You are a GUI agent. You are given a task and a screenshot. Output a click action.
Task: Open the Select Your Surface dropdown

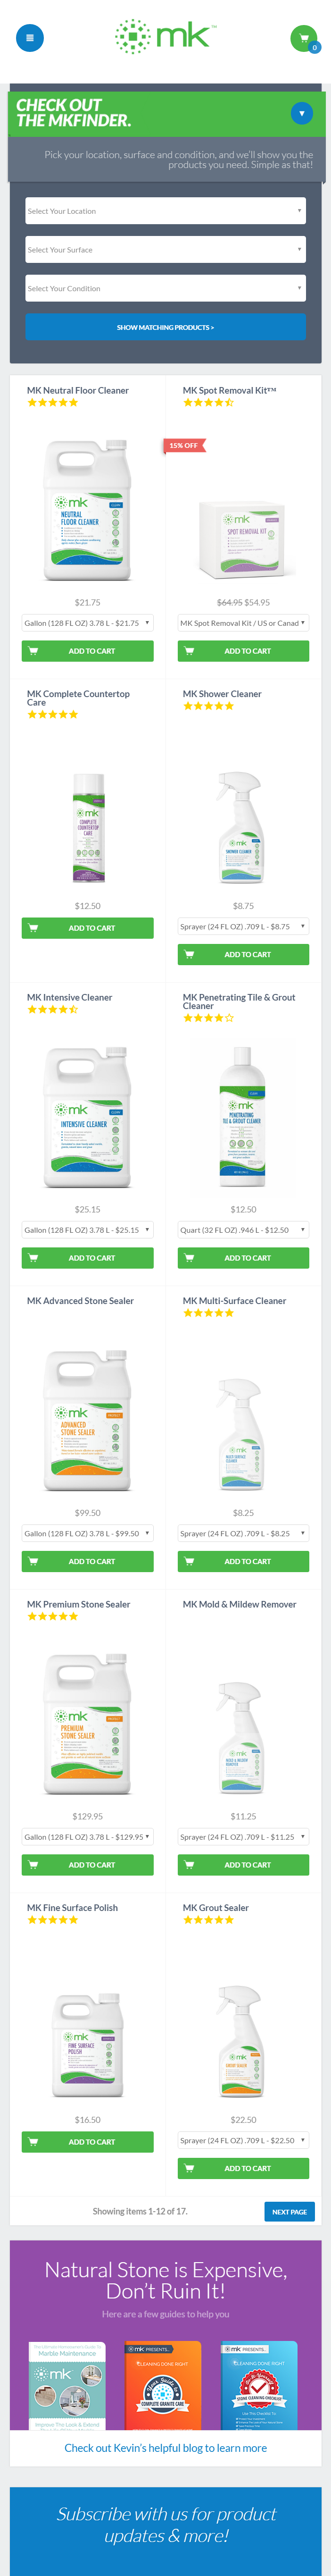coord(165,250)
